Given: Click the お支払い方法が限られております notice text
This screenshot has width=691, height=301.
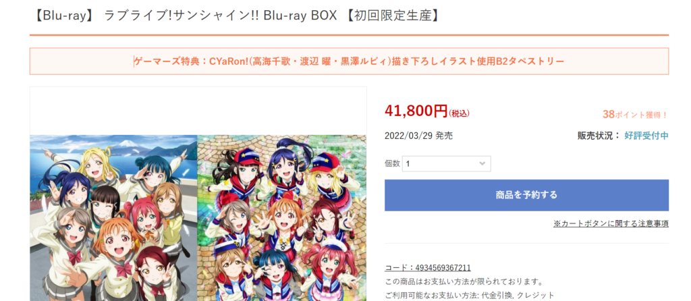Looking at the screenshot, I should (x=464, y=281).
